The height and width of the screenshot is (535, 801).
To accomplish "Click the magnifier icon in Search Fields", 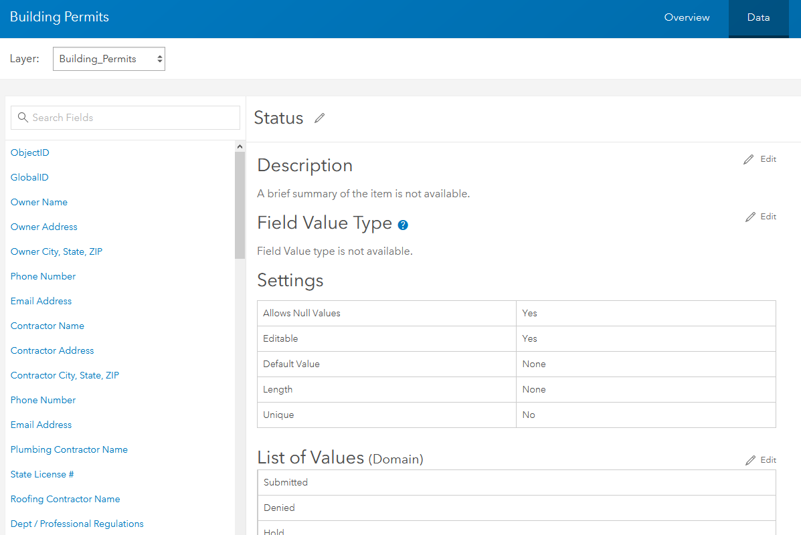I will [23, 117].
